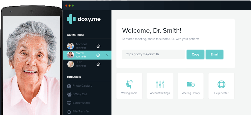
Task: Click the Welcome, Dr. Smith! heading
Action: pyautogui.click(x=152, y=31)
